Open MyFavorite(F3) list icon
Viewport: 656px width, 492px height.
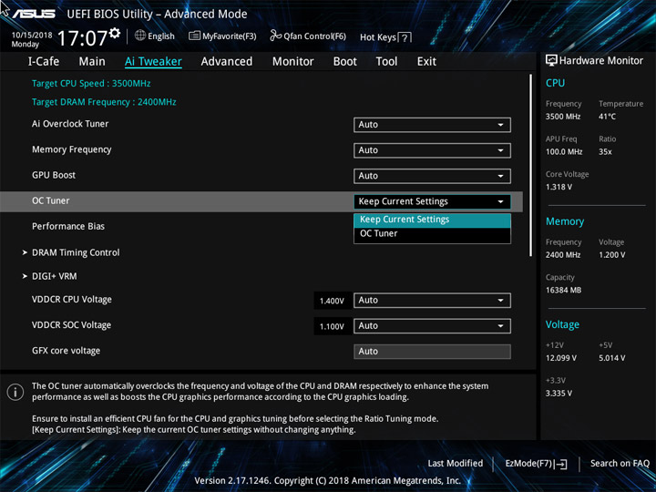click(x=194, y=36)
